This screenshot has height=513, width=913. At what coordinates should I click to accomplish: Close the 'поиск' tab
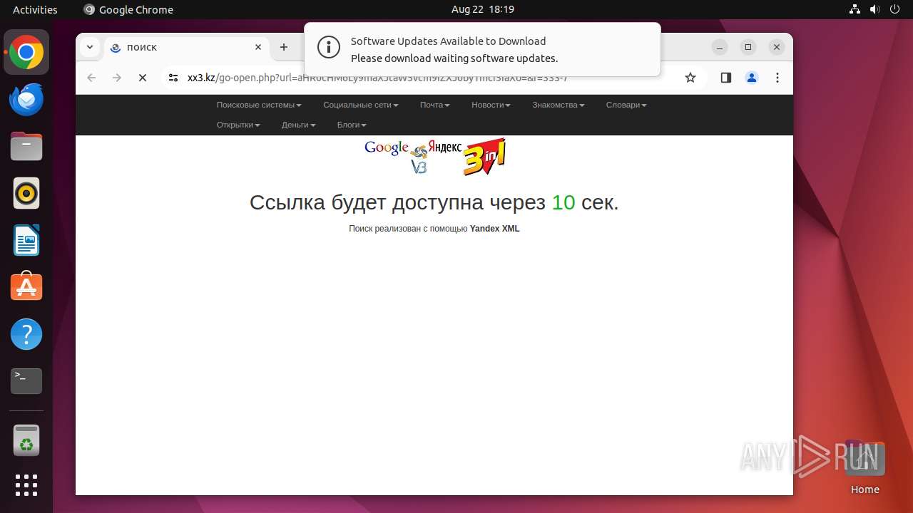(258, 47)
